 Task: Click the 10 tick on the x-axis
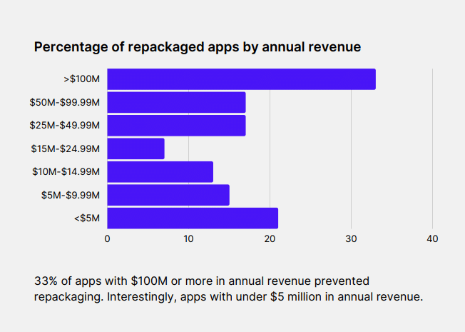(x=188, y=239)
